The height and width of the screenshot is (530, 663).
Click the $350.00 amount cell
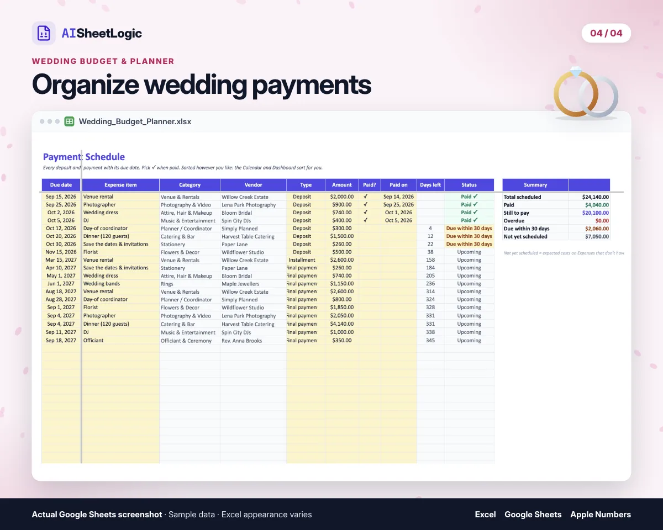click(342, 341)
